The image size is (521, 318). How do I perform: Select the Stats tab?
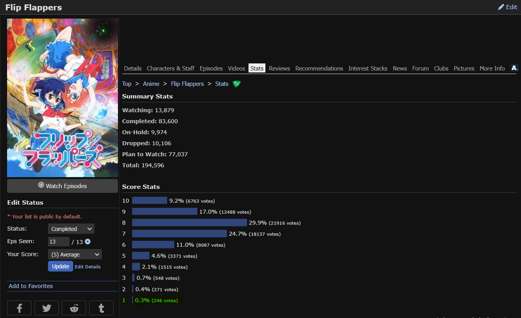[257, 68]
